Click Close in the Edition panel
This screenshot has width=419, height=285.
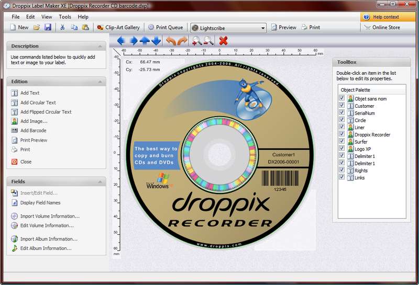[x=21, y=162]
